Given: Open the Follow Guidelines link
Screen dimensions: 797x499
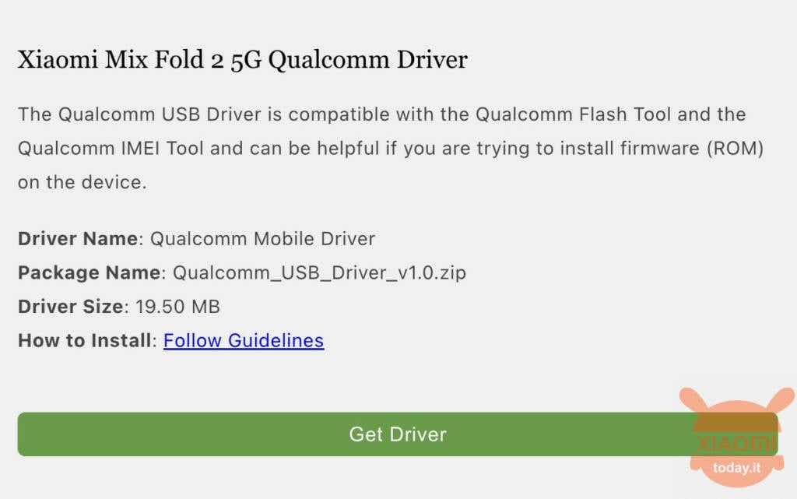Looking at the screenshot, I should pyautogui.click(x=244, y=340).
